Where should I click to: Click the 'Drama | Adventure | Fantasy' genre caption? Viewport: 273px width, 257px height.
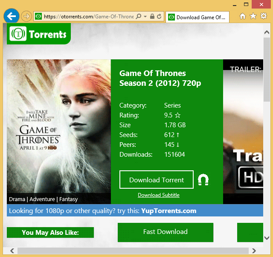point(43,199)
